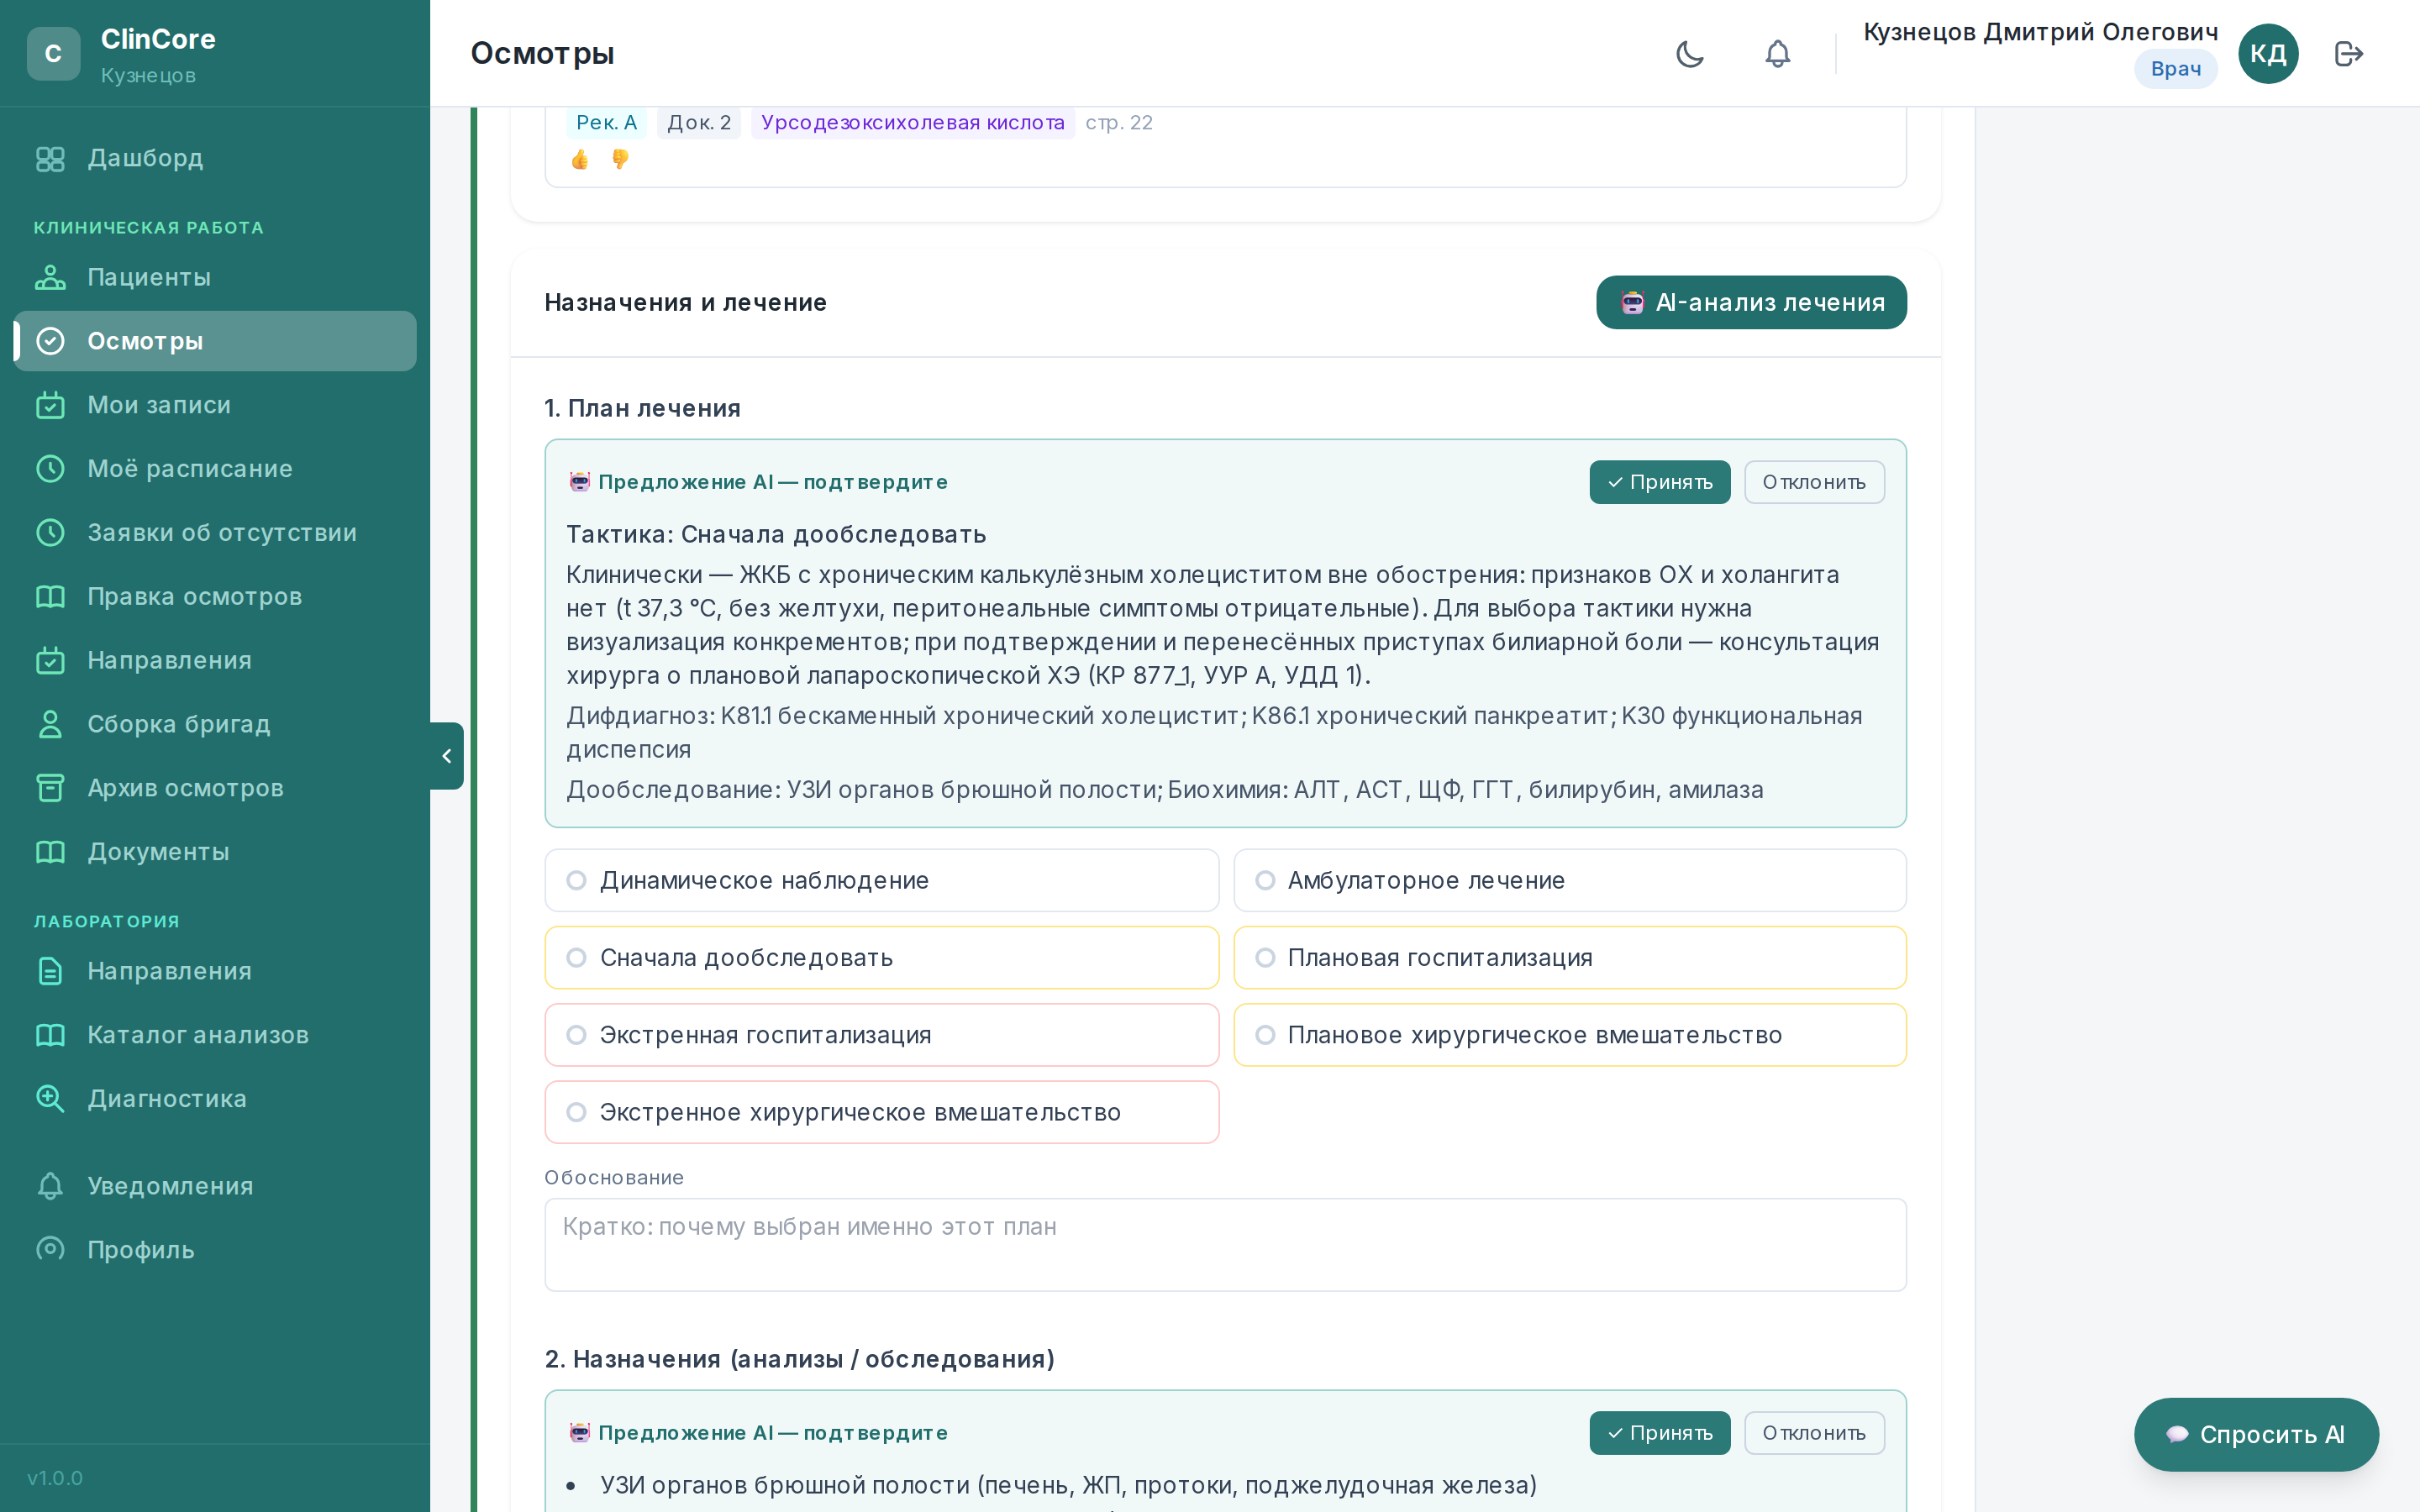Open Мои записи menu item

point(215,406)
